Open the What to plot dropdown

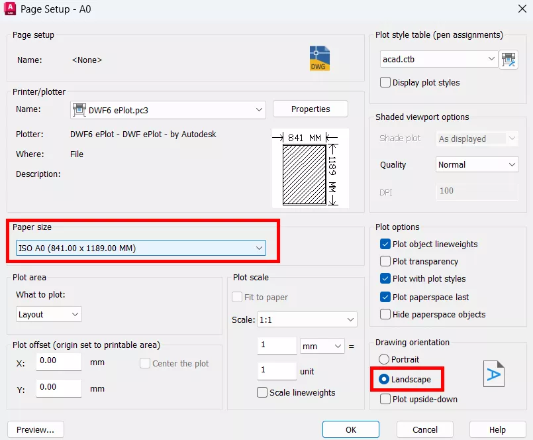click(x=49, y=314)
